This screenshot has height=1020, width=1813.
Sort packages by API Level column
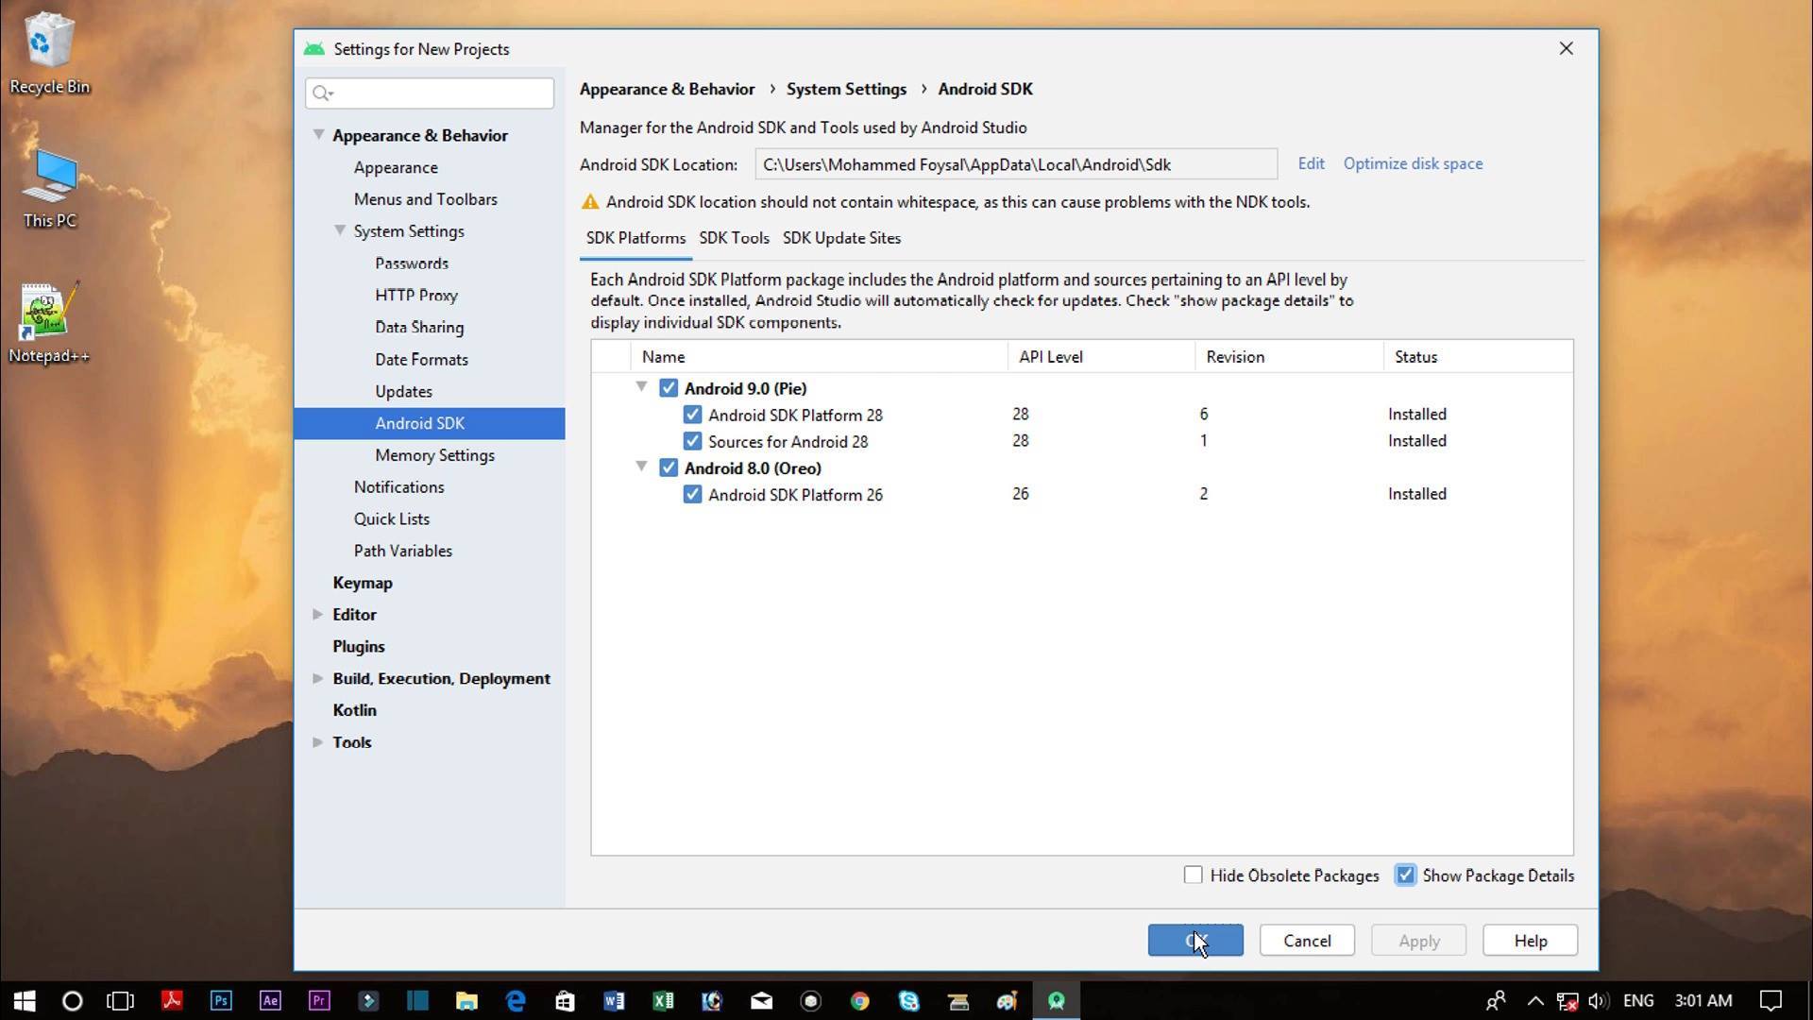coord(1101,357)
